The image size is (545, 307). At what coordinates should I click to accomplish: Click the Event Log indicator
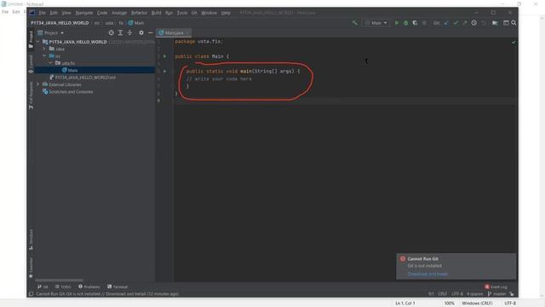point(496,287)
